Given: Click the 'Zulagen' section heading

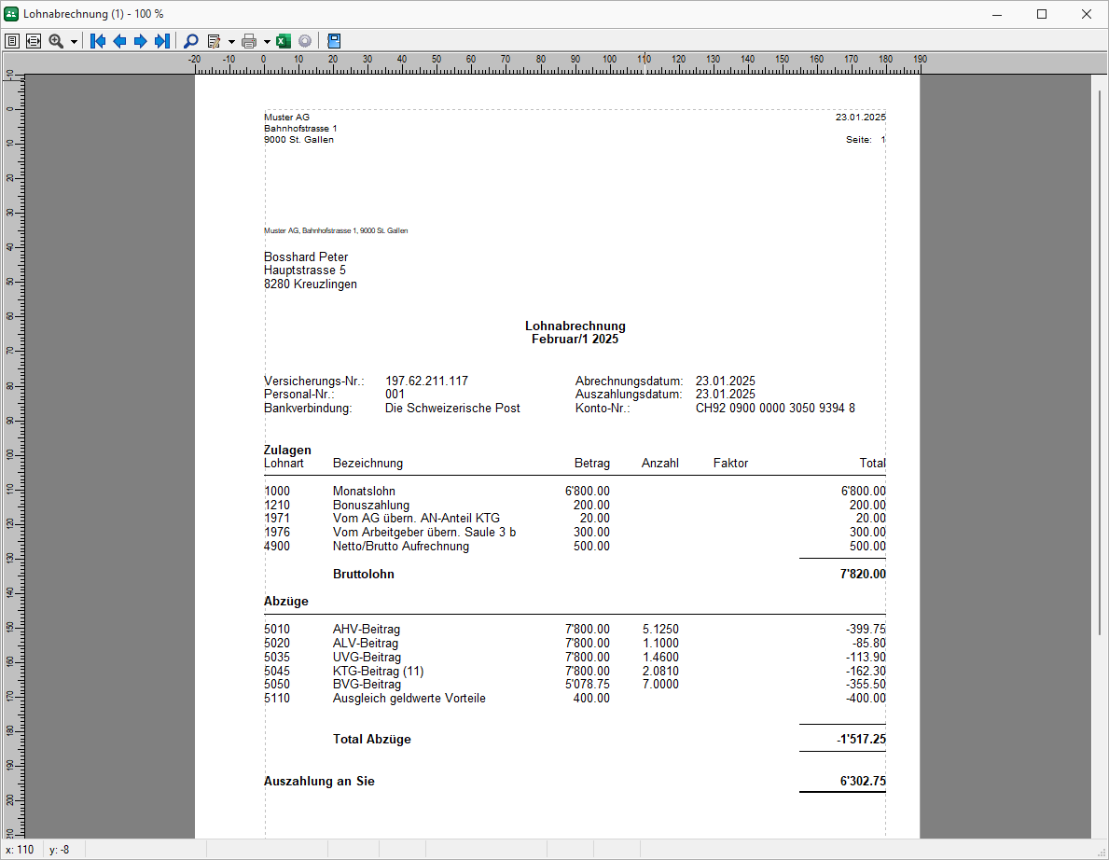Looking at the screenshot, I should (287, 450).
